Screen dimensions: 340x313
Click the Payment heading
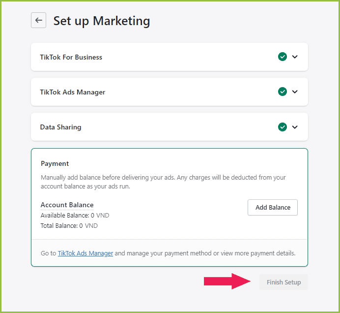pos(55,163)
